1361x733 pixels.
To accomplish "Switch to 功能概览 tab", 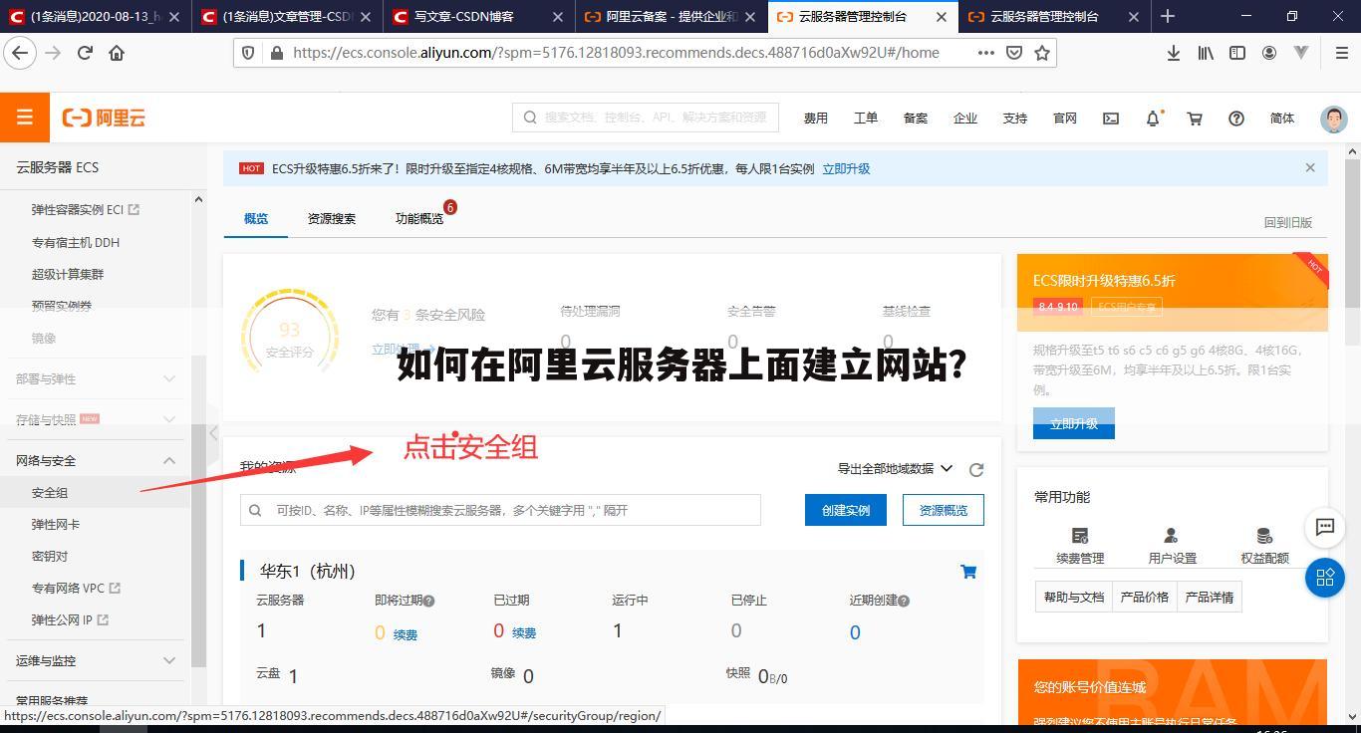I will [419, 218].
